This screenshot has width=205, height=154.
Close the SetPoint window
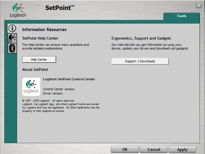tap(199, 5)
